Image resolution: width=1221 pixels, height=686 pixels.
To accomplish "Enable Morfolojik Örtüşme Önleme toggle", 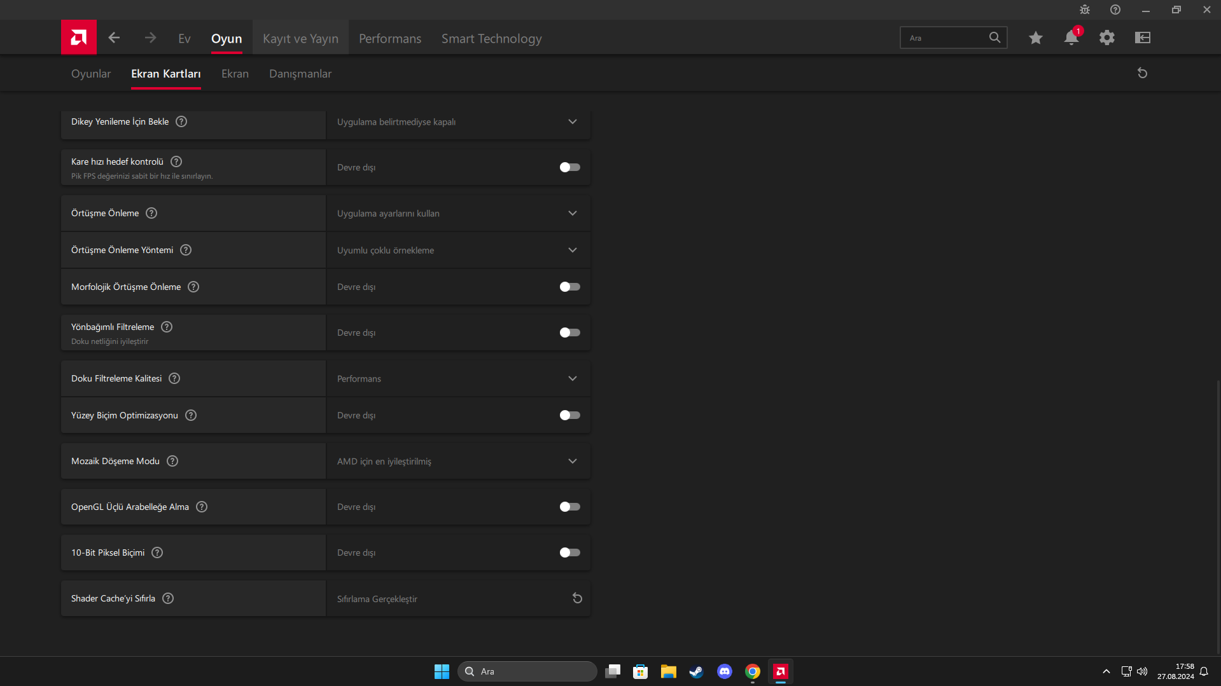I will point(569,287).
